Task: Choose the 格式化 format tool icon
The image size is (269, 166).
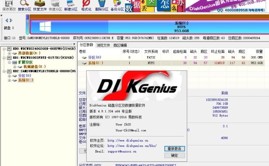Action: [86, 6]
